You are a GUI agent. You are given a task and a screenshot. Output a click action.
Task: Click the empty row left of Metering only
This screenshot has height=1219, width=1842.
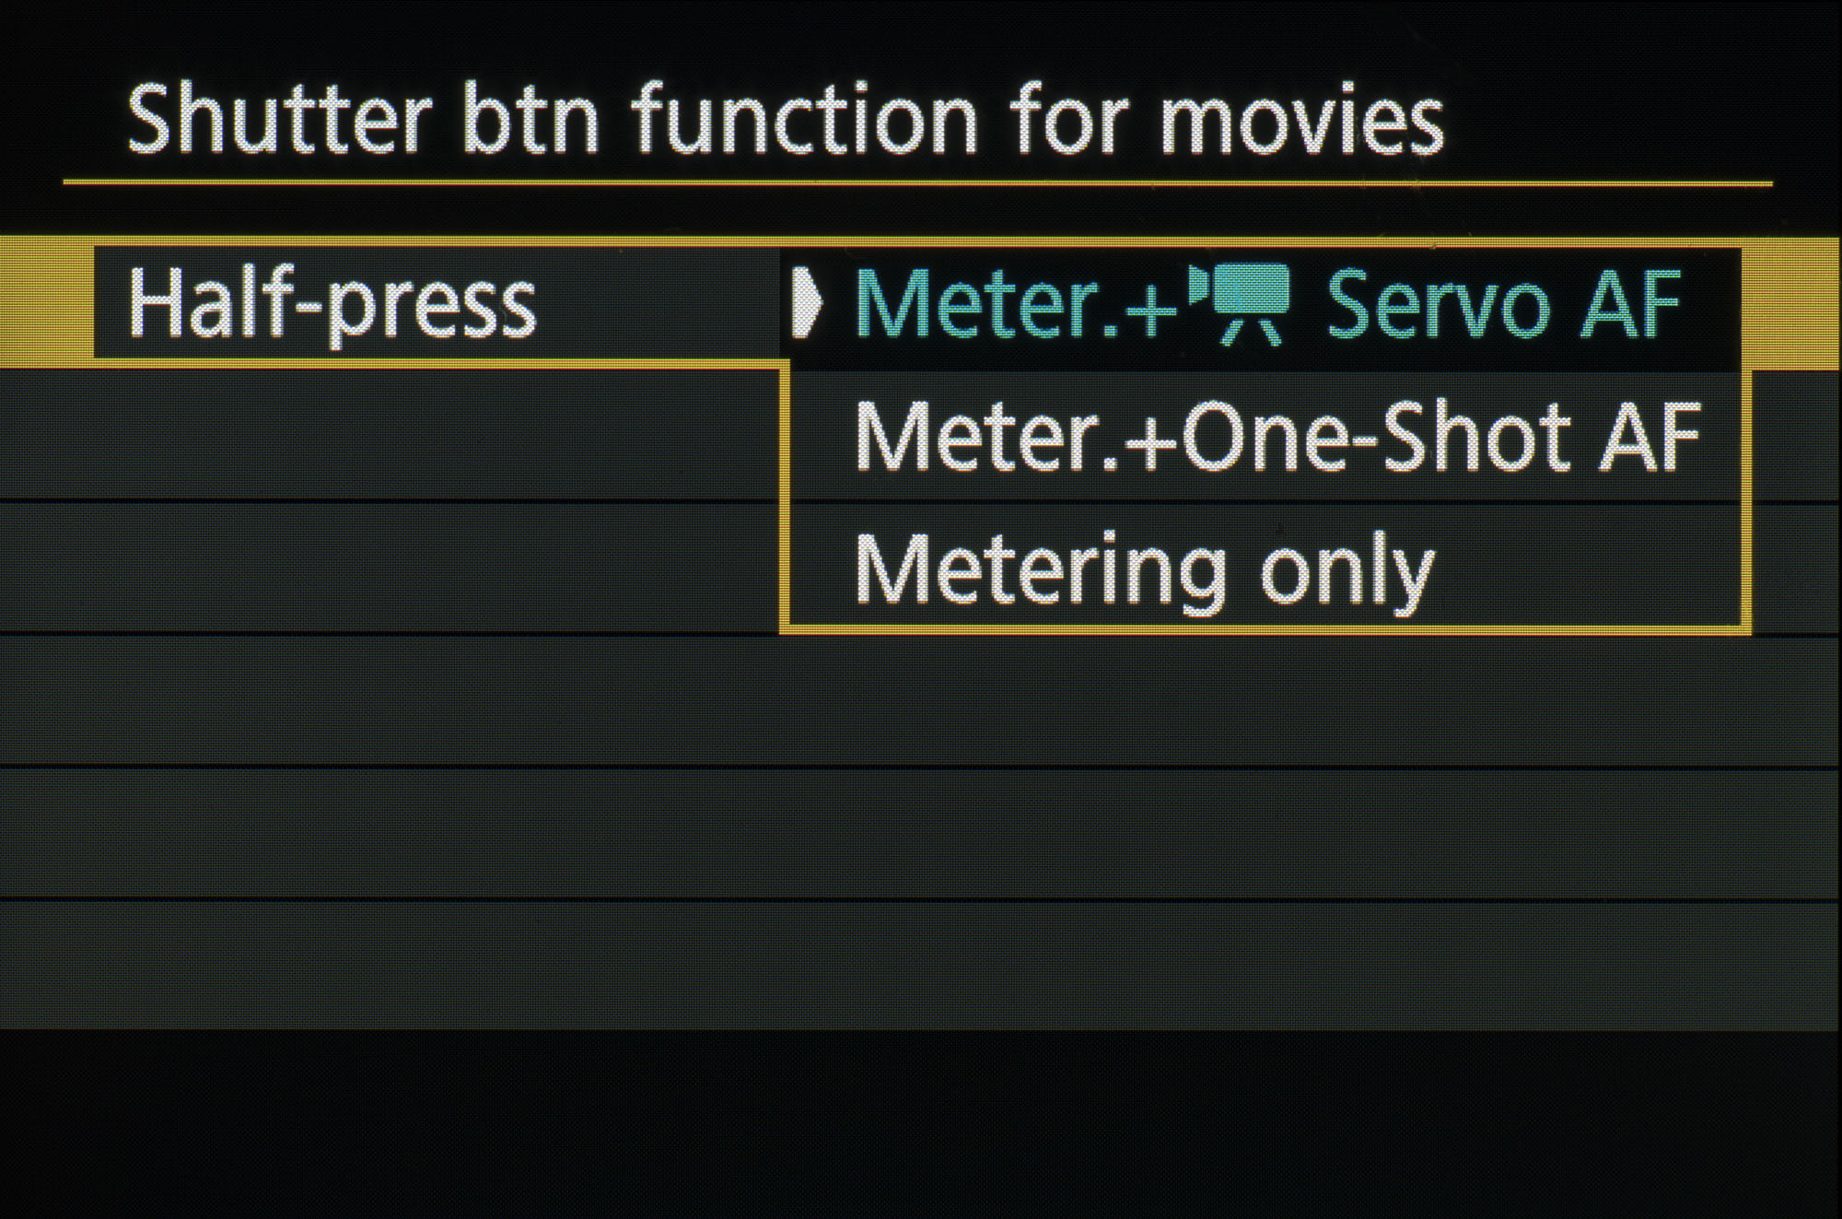(x=387, y=568)
